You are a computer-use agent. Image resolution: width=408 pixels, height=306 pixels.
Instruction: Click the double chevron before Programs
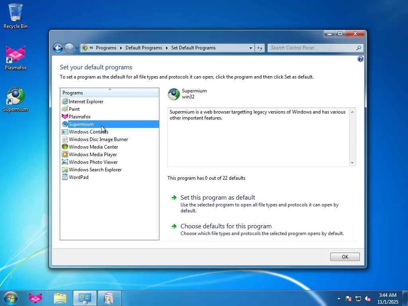(91, 48)
